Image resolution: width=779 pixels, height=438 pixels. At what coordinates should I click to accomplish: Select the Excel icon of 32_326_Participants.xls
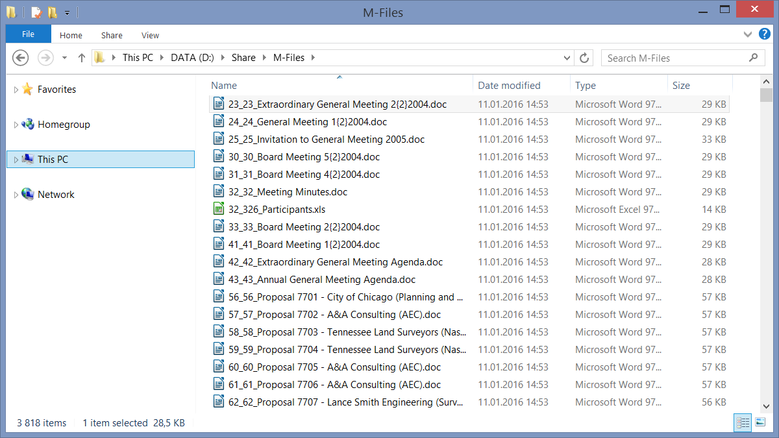pyautogui.click(x=219, y=210)
